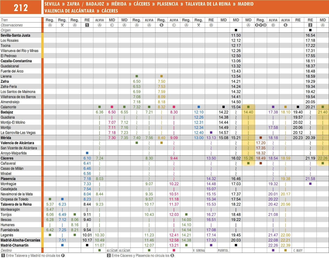Select the Cáceres station name
The width and height of the screenshot is (329, 258).
(7, 158)
